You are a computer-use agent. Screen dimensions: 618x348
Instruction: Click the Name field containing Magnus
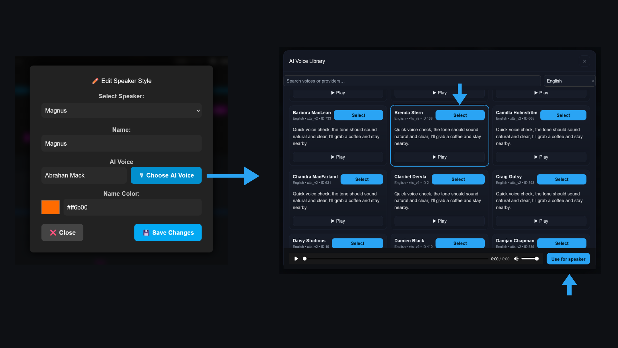click(x=121, y=144)
